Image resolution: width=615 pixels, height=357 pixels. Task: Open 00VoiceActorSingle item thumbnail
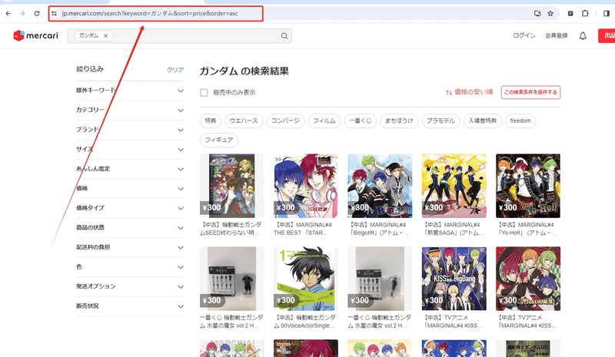(x=305, y=279)
